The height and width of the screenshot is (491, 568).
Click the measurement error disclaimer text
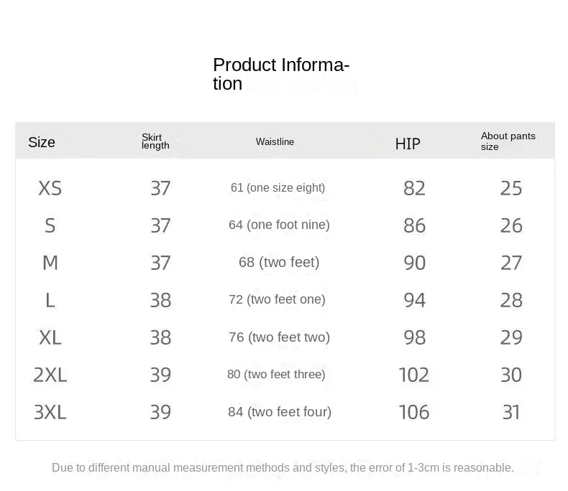point(283,468)
